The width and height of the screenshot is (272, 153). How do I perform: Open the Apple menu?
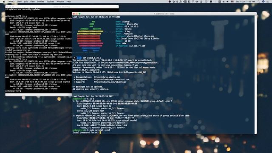[4, 2]
